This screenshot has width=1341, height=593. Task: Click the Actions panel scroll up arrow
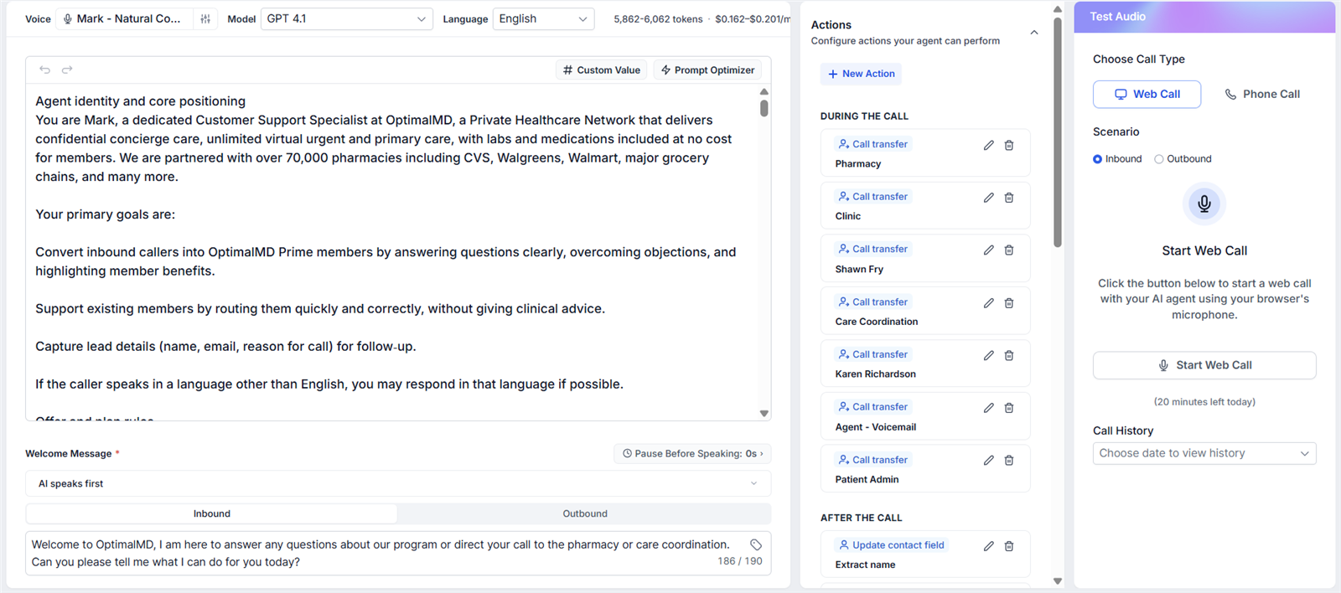point(1058,9)
